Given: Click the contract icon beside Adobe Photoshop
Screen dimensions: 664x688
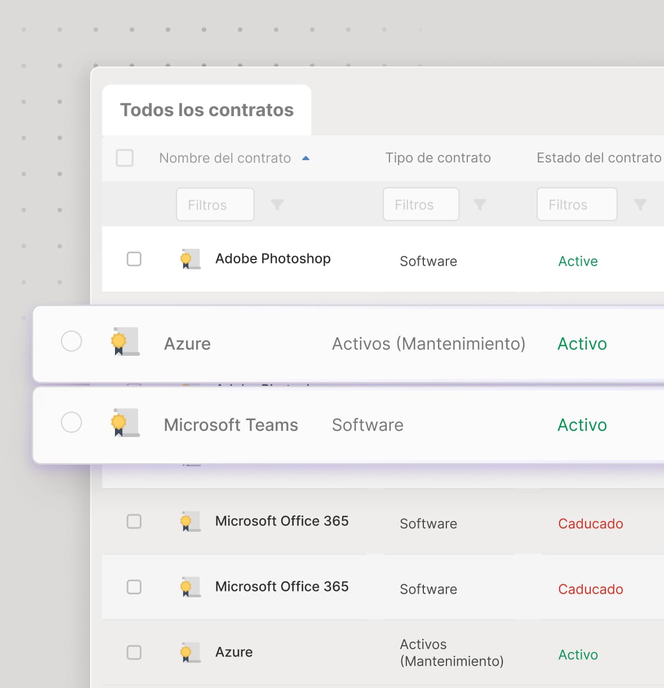Looking at the screenshot, I should (190, 259).
